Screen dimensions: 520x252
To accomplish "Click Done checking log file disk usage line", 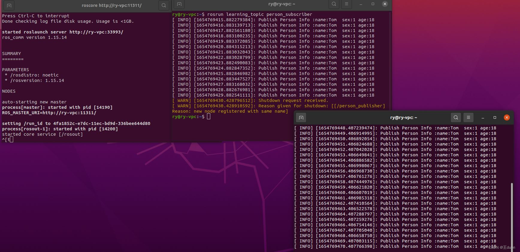I will pos(68,21).
